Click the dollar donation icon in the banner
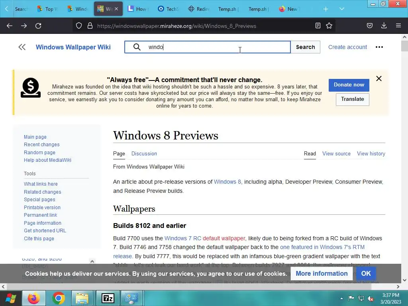408x306 pixels. click(31, 88)
